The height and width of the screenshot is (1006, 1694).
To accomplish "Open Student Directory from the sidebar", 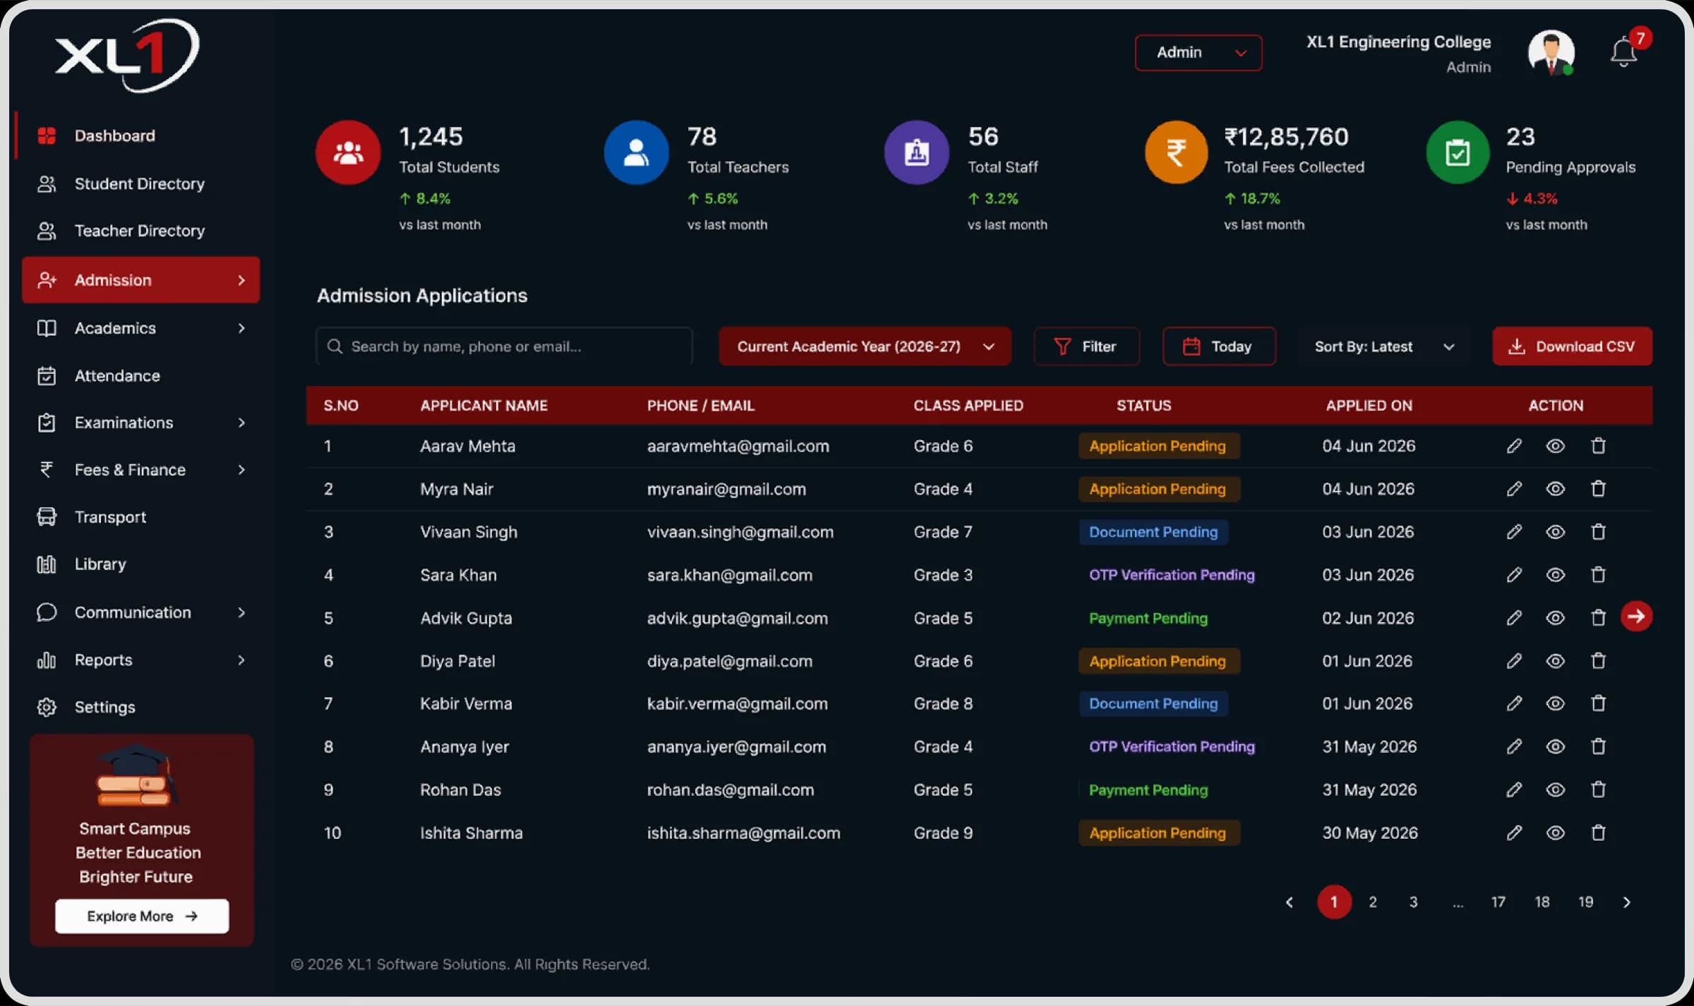I will tap(141, 183).
